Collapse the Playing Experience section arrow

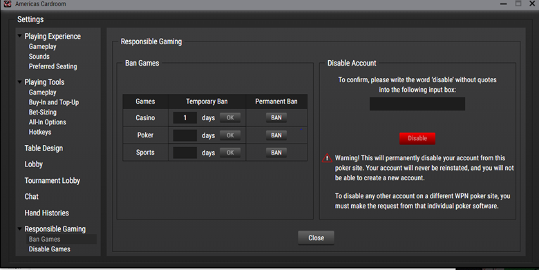click(x=19, y=36)
